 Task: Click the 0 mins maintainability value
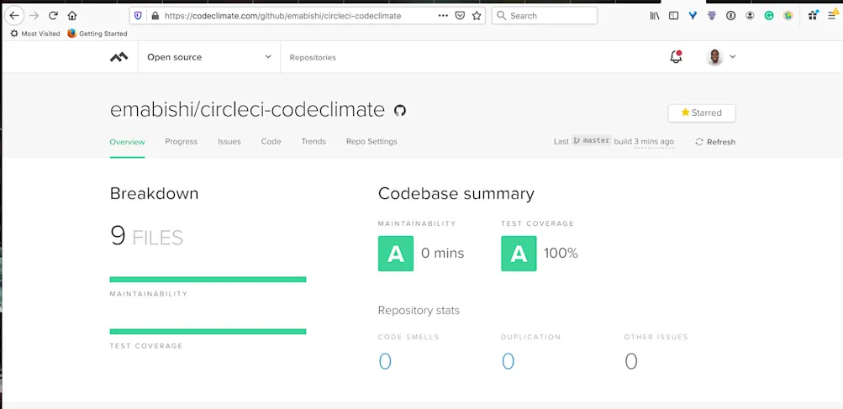(x=442, y=253)
